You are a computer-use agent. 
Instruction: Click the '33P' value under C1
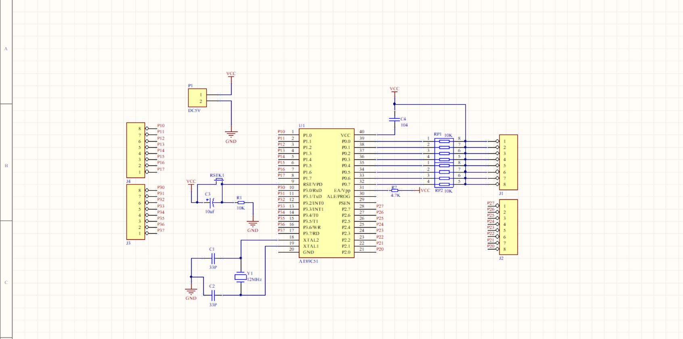click(x=213, y=267)
